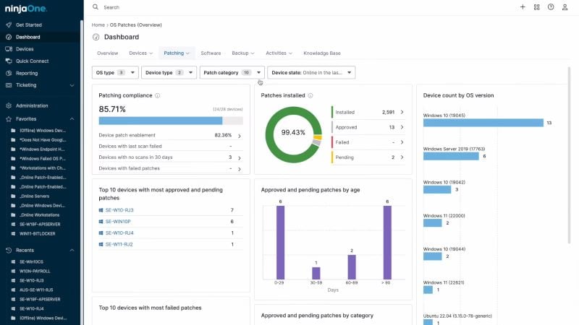
Task: Click the 60-89 days purple bar
Action: (x=352, y=267)
